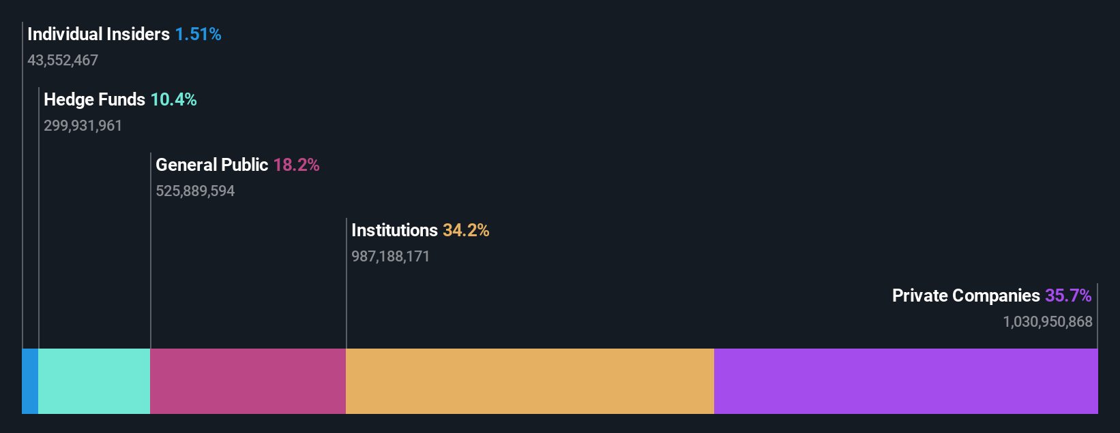The width and height of the screenshot is (1120, 433).
Task: Select the share count 299,931,961
Action: pos(83,126)
